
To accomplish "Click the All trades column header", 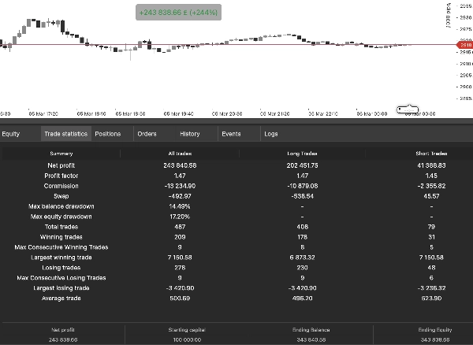I will click(x=181, y=153).
